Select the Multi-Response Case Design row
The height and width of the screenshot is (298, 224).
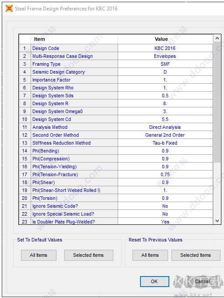click(116, 56)
